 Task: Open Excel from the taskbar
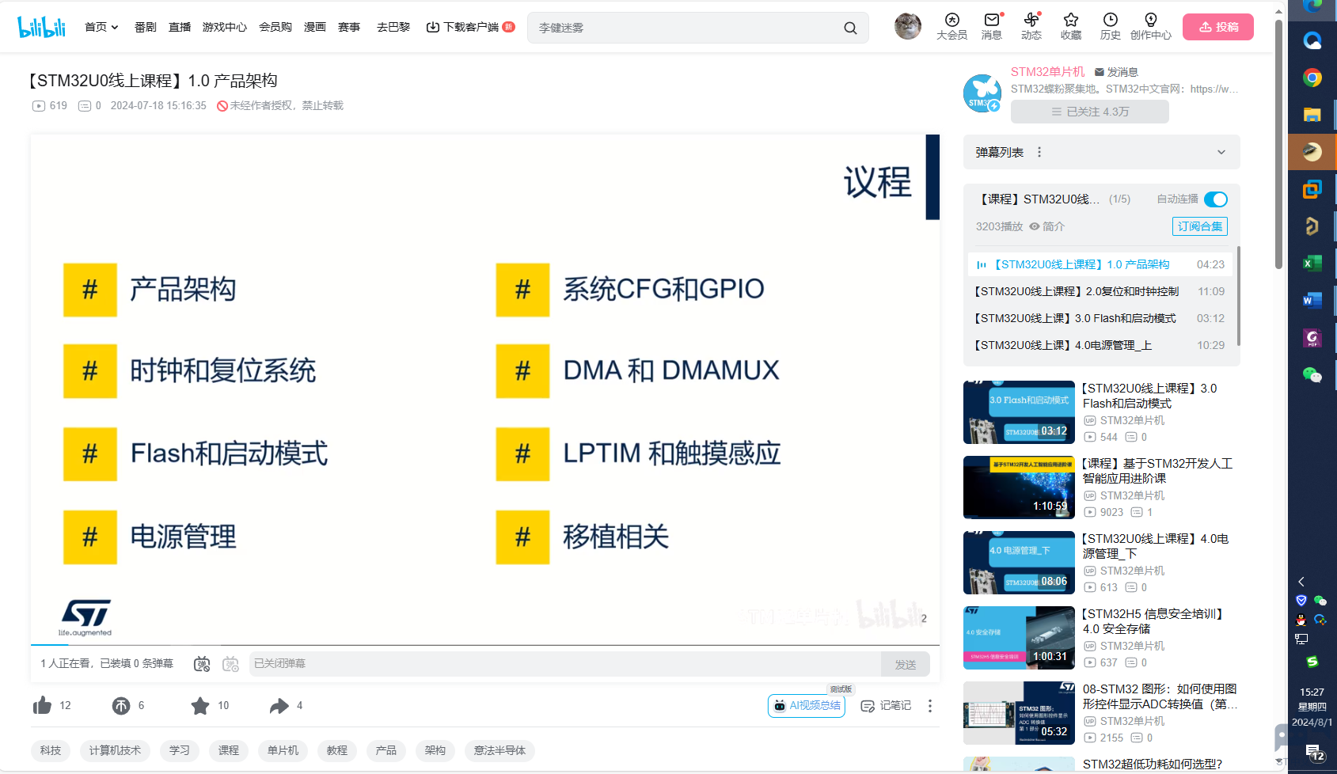1312,264
